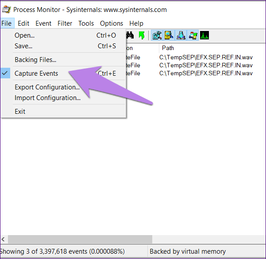Image resolution: width=266 pixels, height=259 pixels.
Task: Click 'Showing 3 of 3,397,618 events' status text
Action: coord(62,251)
